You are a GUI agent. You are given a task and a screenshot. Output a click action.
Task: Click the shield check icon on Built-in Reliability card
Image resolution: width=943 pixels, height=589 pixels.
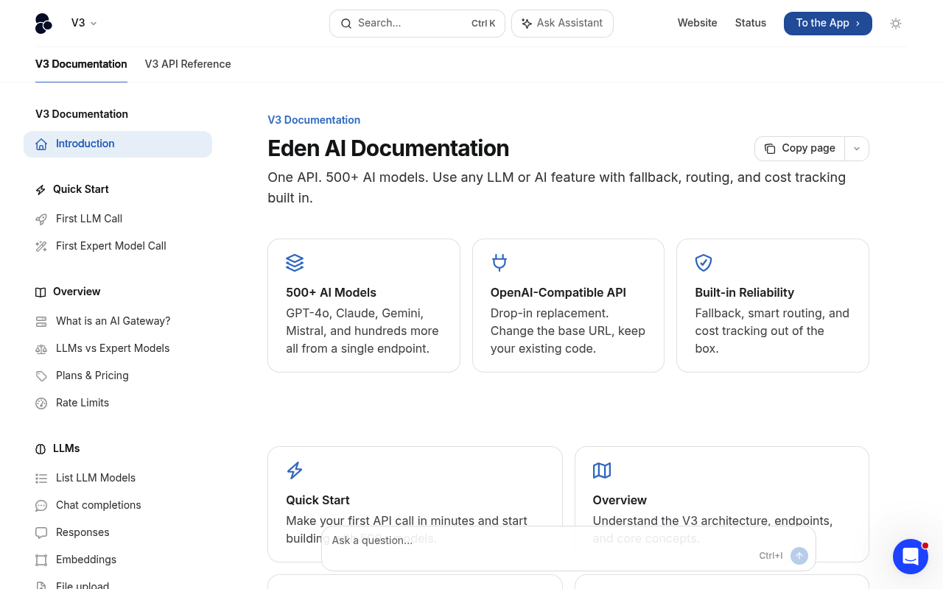(x=704, y=263)
